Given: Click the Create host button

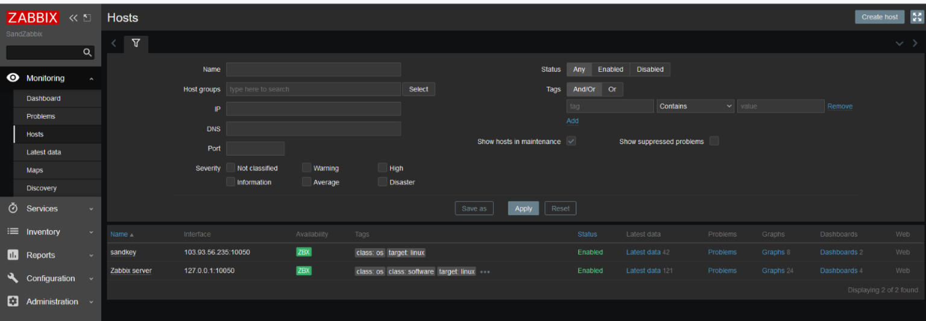Looking at the screenshot, I should 879,17.
